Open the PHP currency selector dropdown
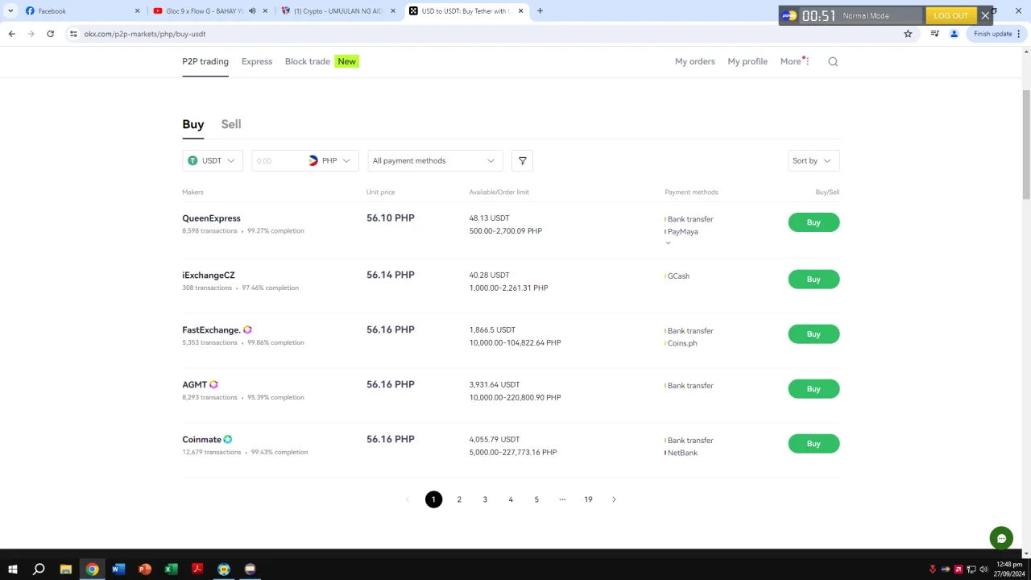The image size is (1031, 580). pyautogui.click(x=329, y=160)
